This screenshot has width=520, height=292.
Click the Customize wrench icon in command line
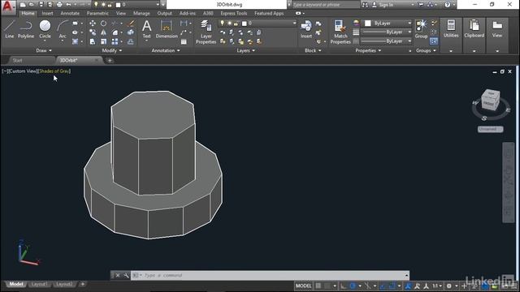point(126,276)
